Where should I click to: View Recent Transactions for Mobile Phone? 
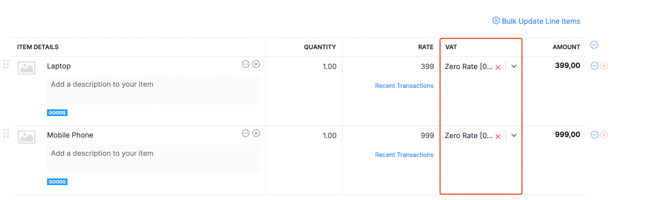[x=404, y=155]
